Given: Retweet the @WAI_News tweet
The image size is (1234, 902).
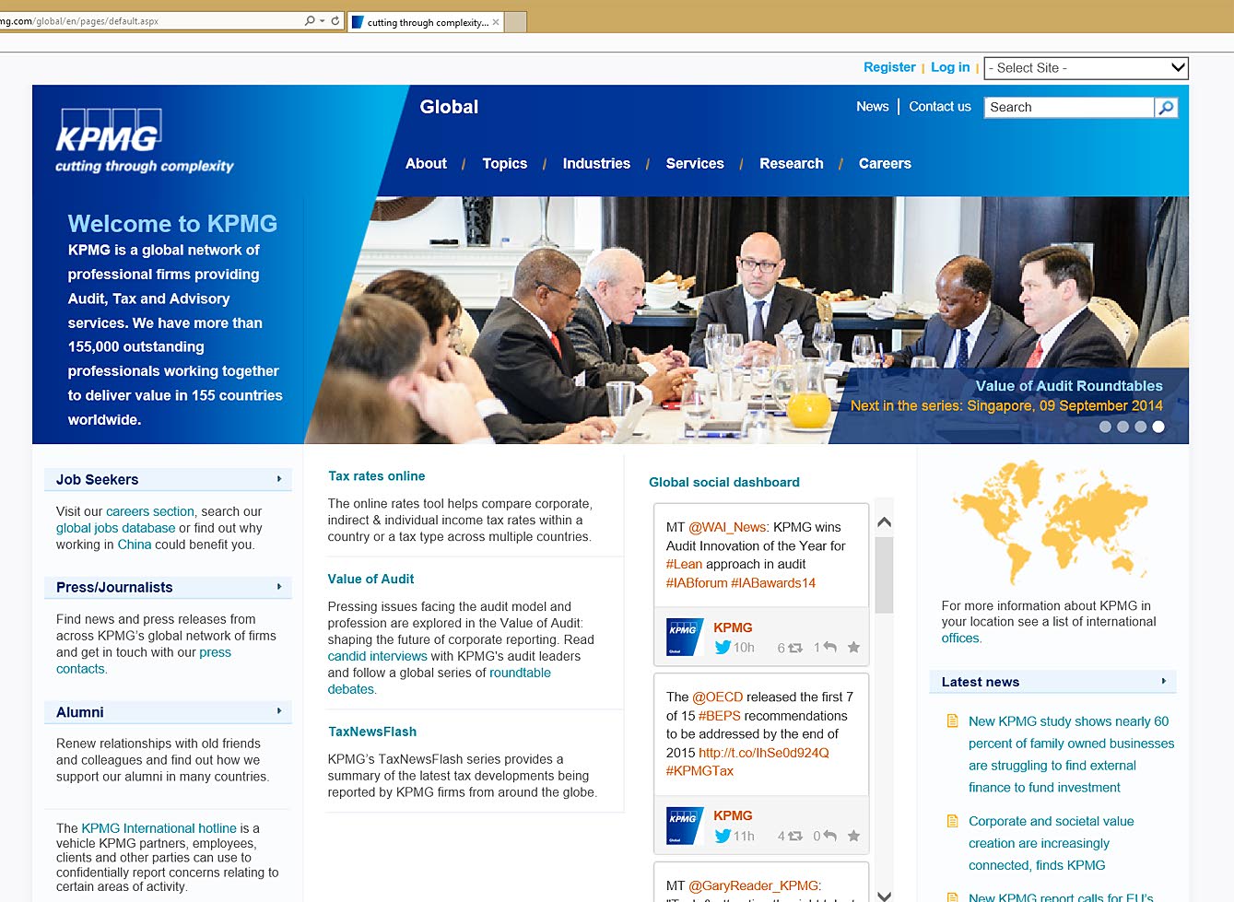Looking at the screenshot, I should click(x=795, y=648).
